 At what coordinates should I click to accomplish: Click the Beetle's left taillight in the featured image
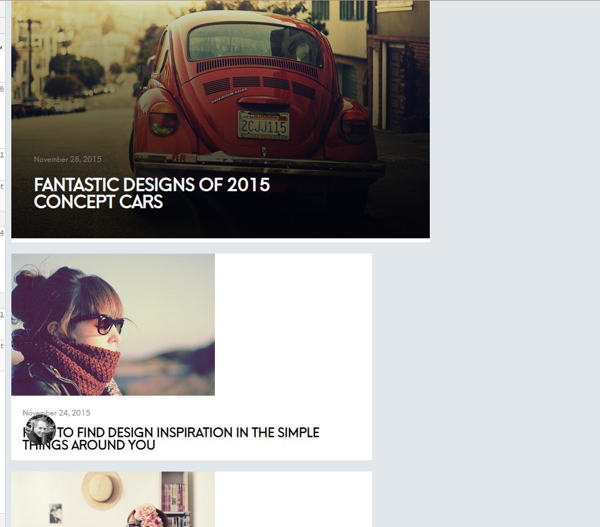(163, 119)
